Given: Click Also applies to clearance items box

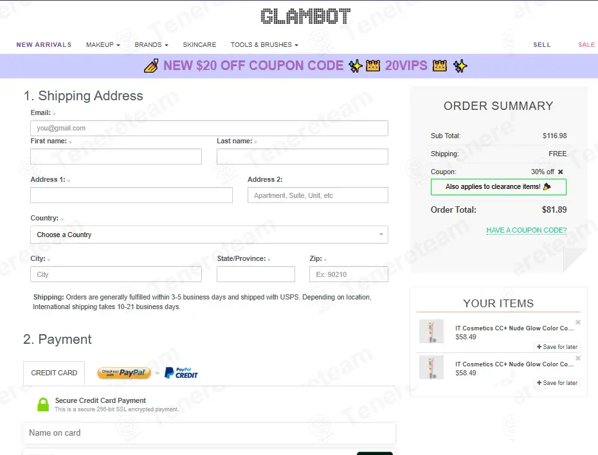Looking at the screenshot, I should [x=498, y=187].
